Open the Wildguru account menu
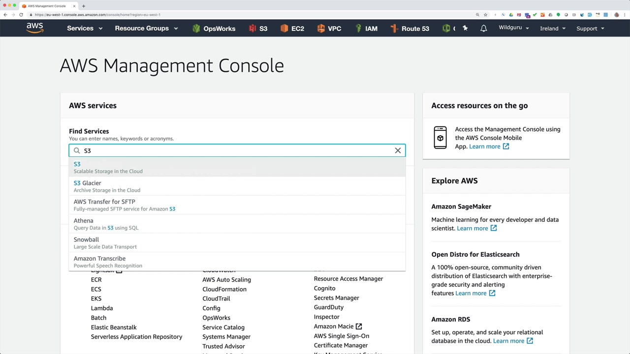Image resolution: width=630 pixels, height=354 pixels. point(513,28)
